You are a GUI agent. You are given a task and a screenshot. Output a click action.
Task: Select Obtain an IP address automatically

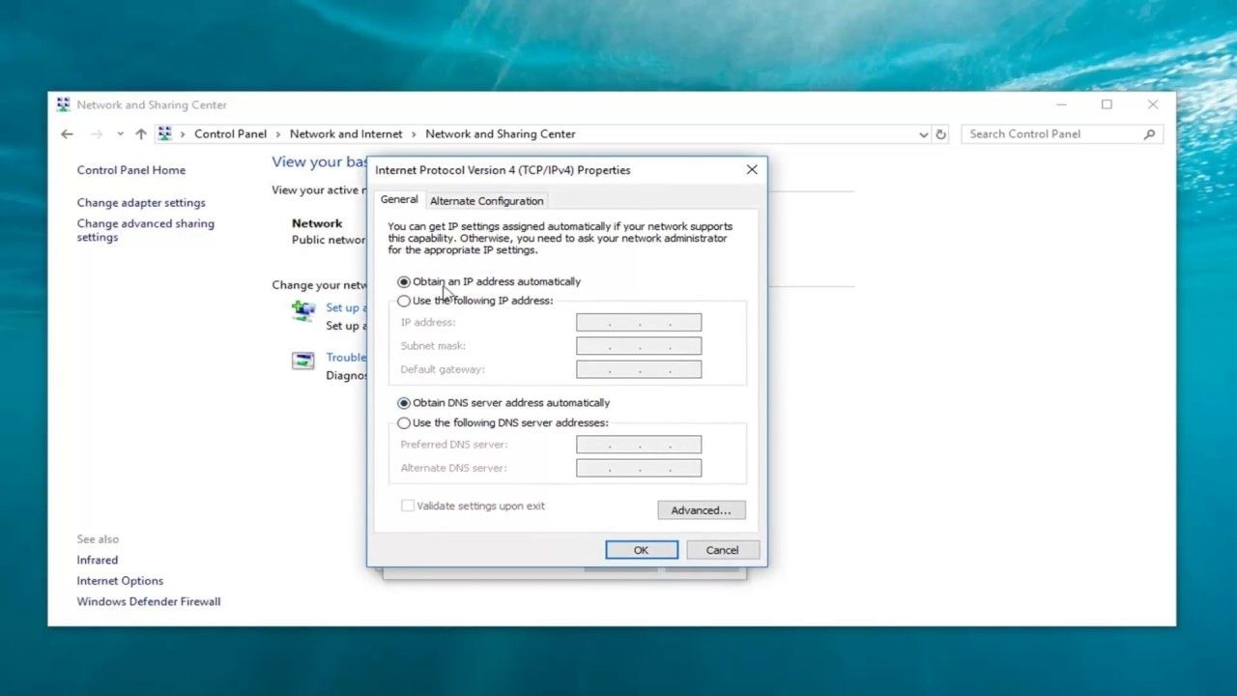pos(404,282)
